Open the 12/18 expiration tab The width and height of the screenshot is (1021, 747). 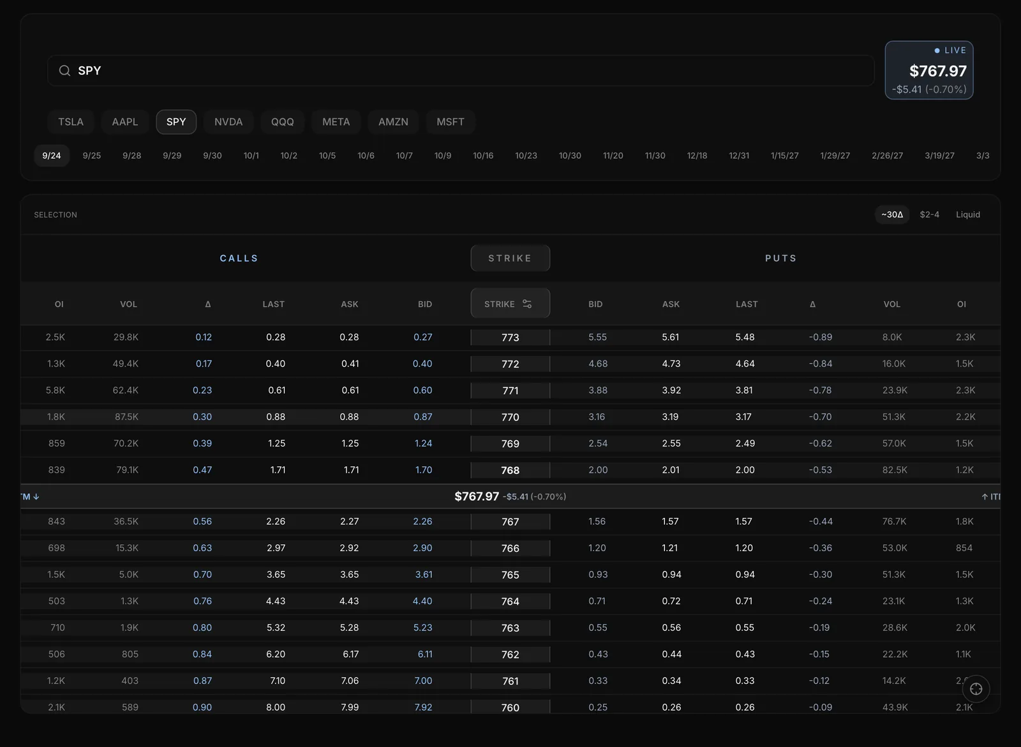coord(697,156)
